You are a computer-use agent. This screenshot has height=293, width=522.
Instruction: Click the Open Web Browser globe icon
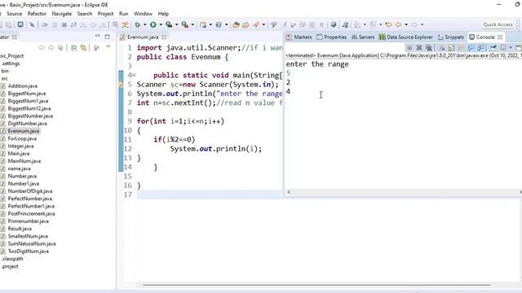pyautogui.click(x=334, y=24)
